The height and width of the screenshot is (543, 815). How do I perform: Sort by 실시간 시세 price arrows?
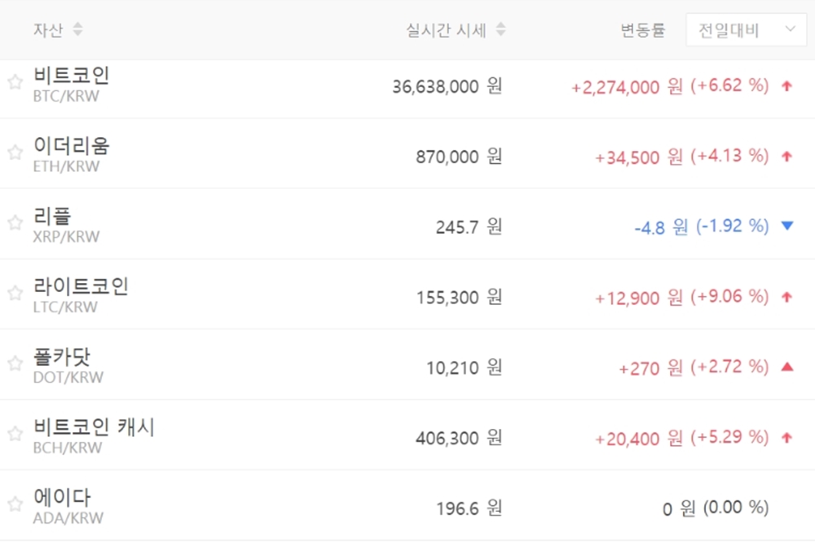point(500,30)
